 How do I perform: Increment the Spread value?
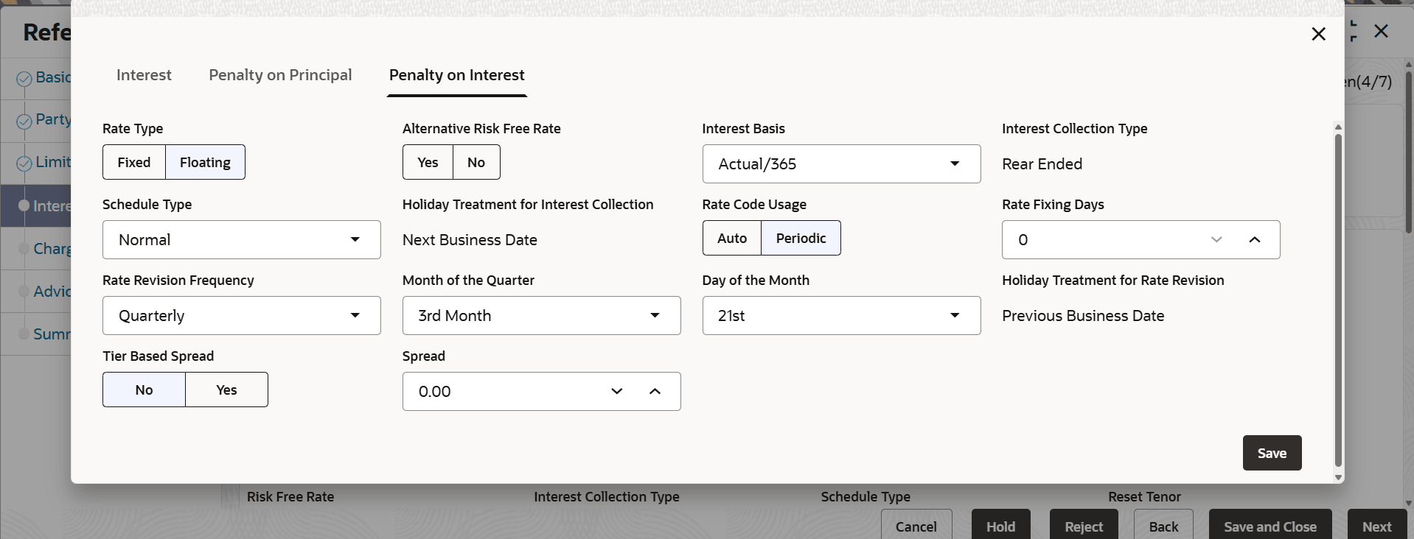point(655,392)
